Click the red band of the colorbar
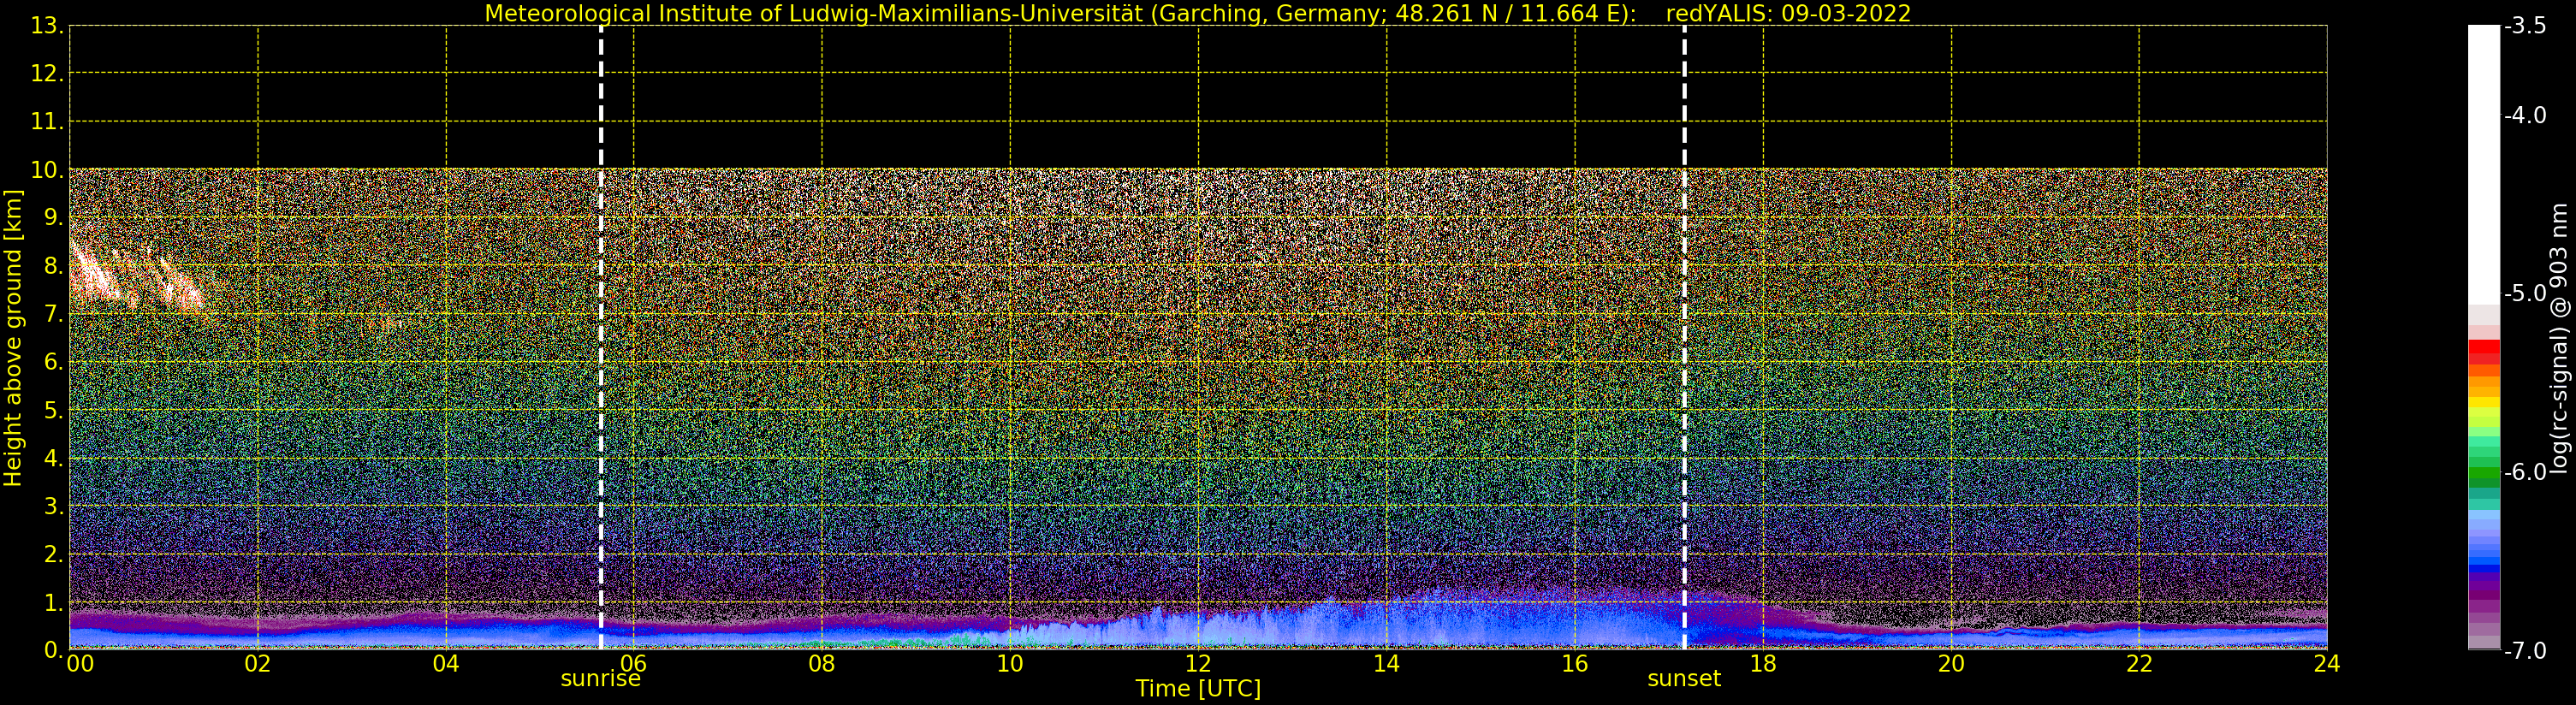Viewport: 2576px width, 705px height. [x=2484, y=352]
